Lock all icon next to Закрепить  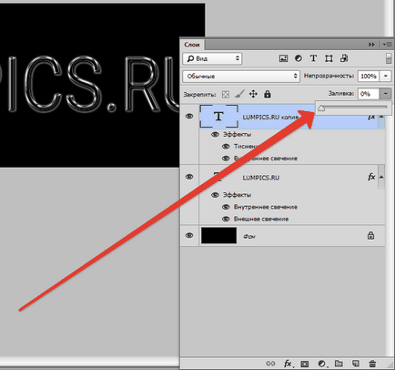pyautogui.click(x=268, y=94)
